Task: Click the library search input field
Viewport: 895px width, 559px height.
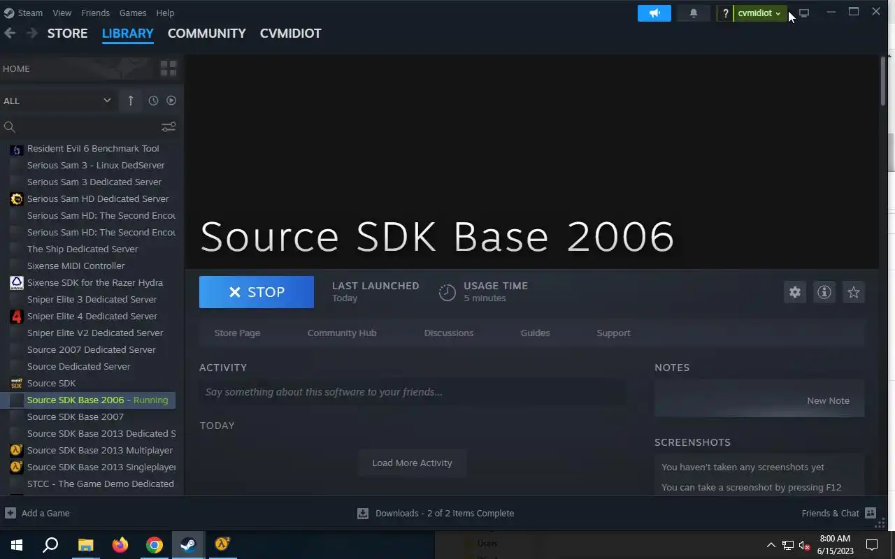Action: pyautogui.click(x=87, y=126)
